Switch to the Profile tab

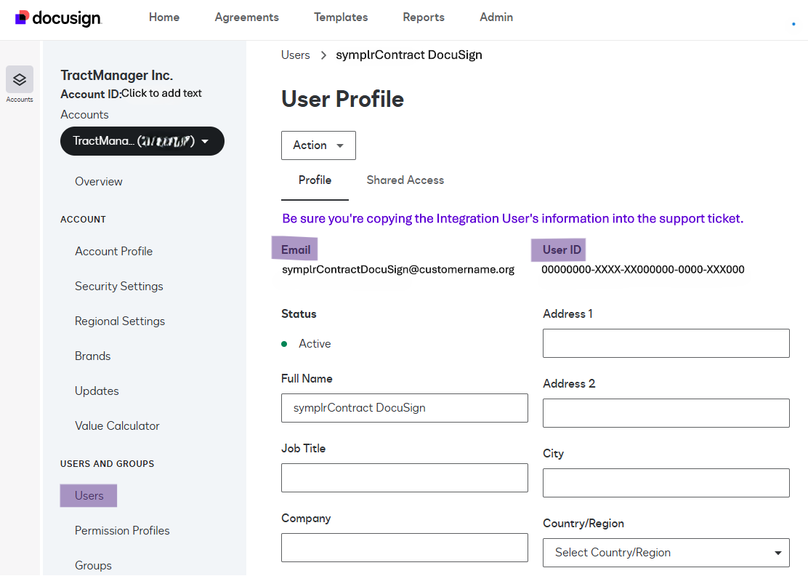[x=315, y=180]
